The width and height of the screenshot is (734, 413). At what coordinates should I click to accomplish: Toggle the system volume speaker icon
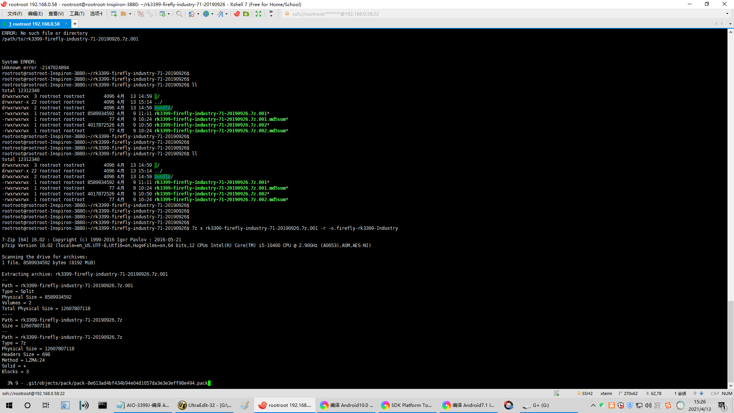click(x=648, y=405)
